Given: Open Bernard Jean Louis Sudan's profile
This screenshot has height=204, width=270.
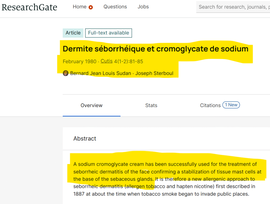Looking at the screenshot, I should click(100, 73).
